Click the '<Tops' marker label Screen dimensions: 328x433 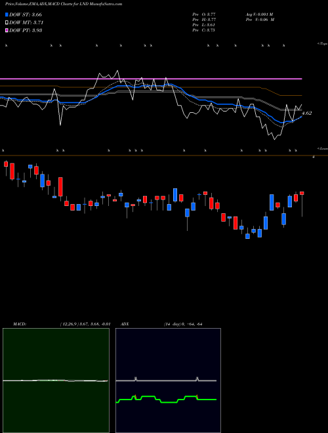coord(323,44)
